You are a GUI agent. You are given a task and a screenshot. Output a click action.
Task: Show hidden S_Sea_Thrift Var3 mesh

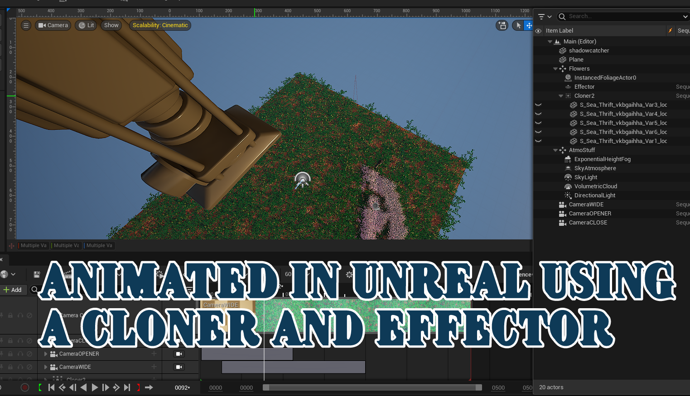tap(538, 105)
